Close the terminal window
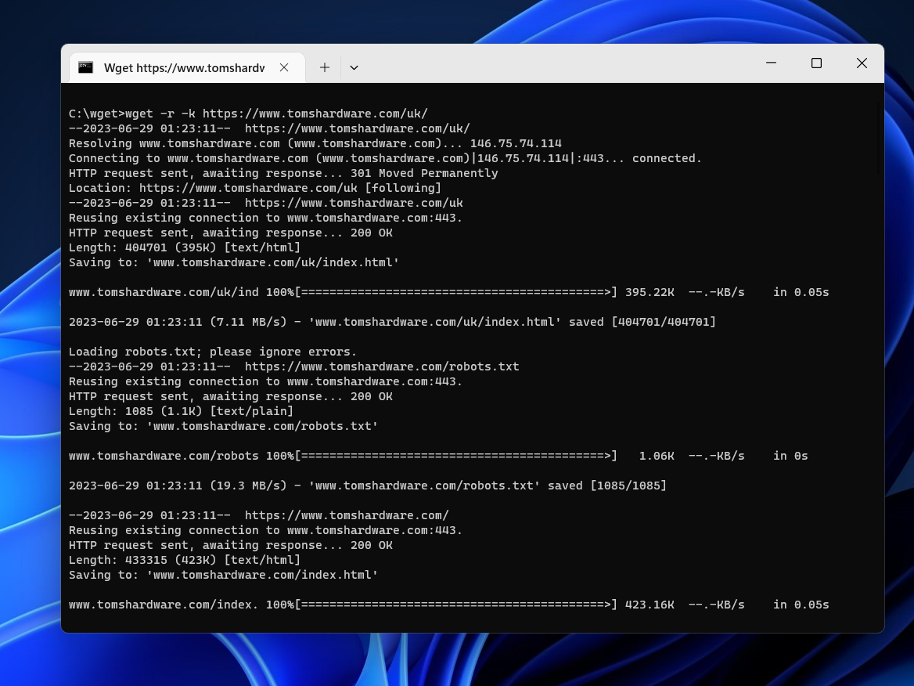Viewport: 914px width, 686px height. [x=862, y=63]
